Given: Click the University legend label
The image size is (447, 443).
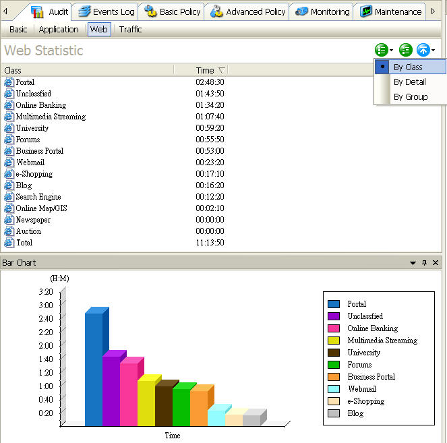Looking at the screenshot, I should click(x=364, y=353).
